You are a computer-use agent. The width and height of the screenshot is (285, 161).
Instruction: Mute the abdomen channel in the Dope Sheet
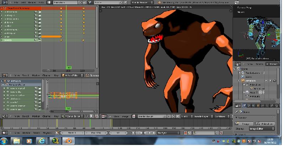pyautogui.click(x=36, y=22)
